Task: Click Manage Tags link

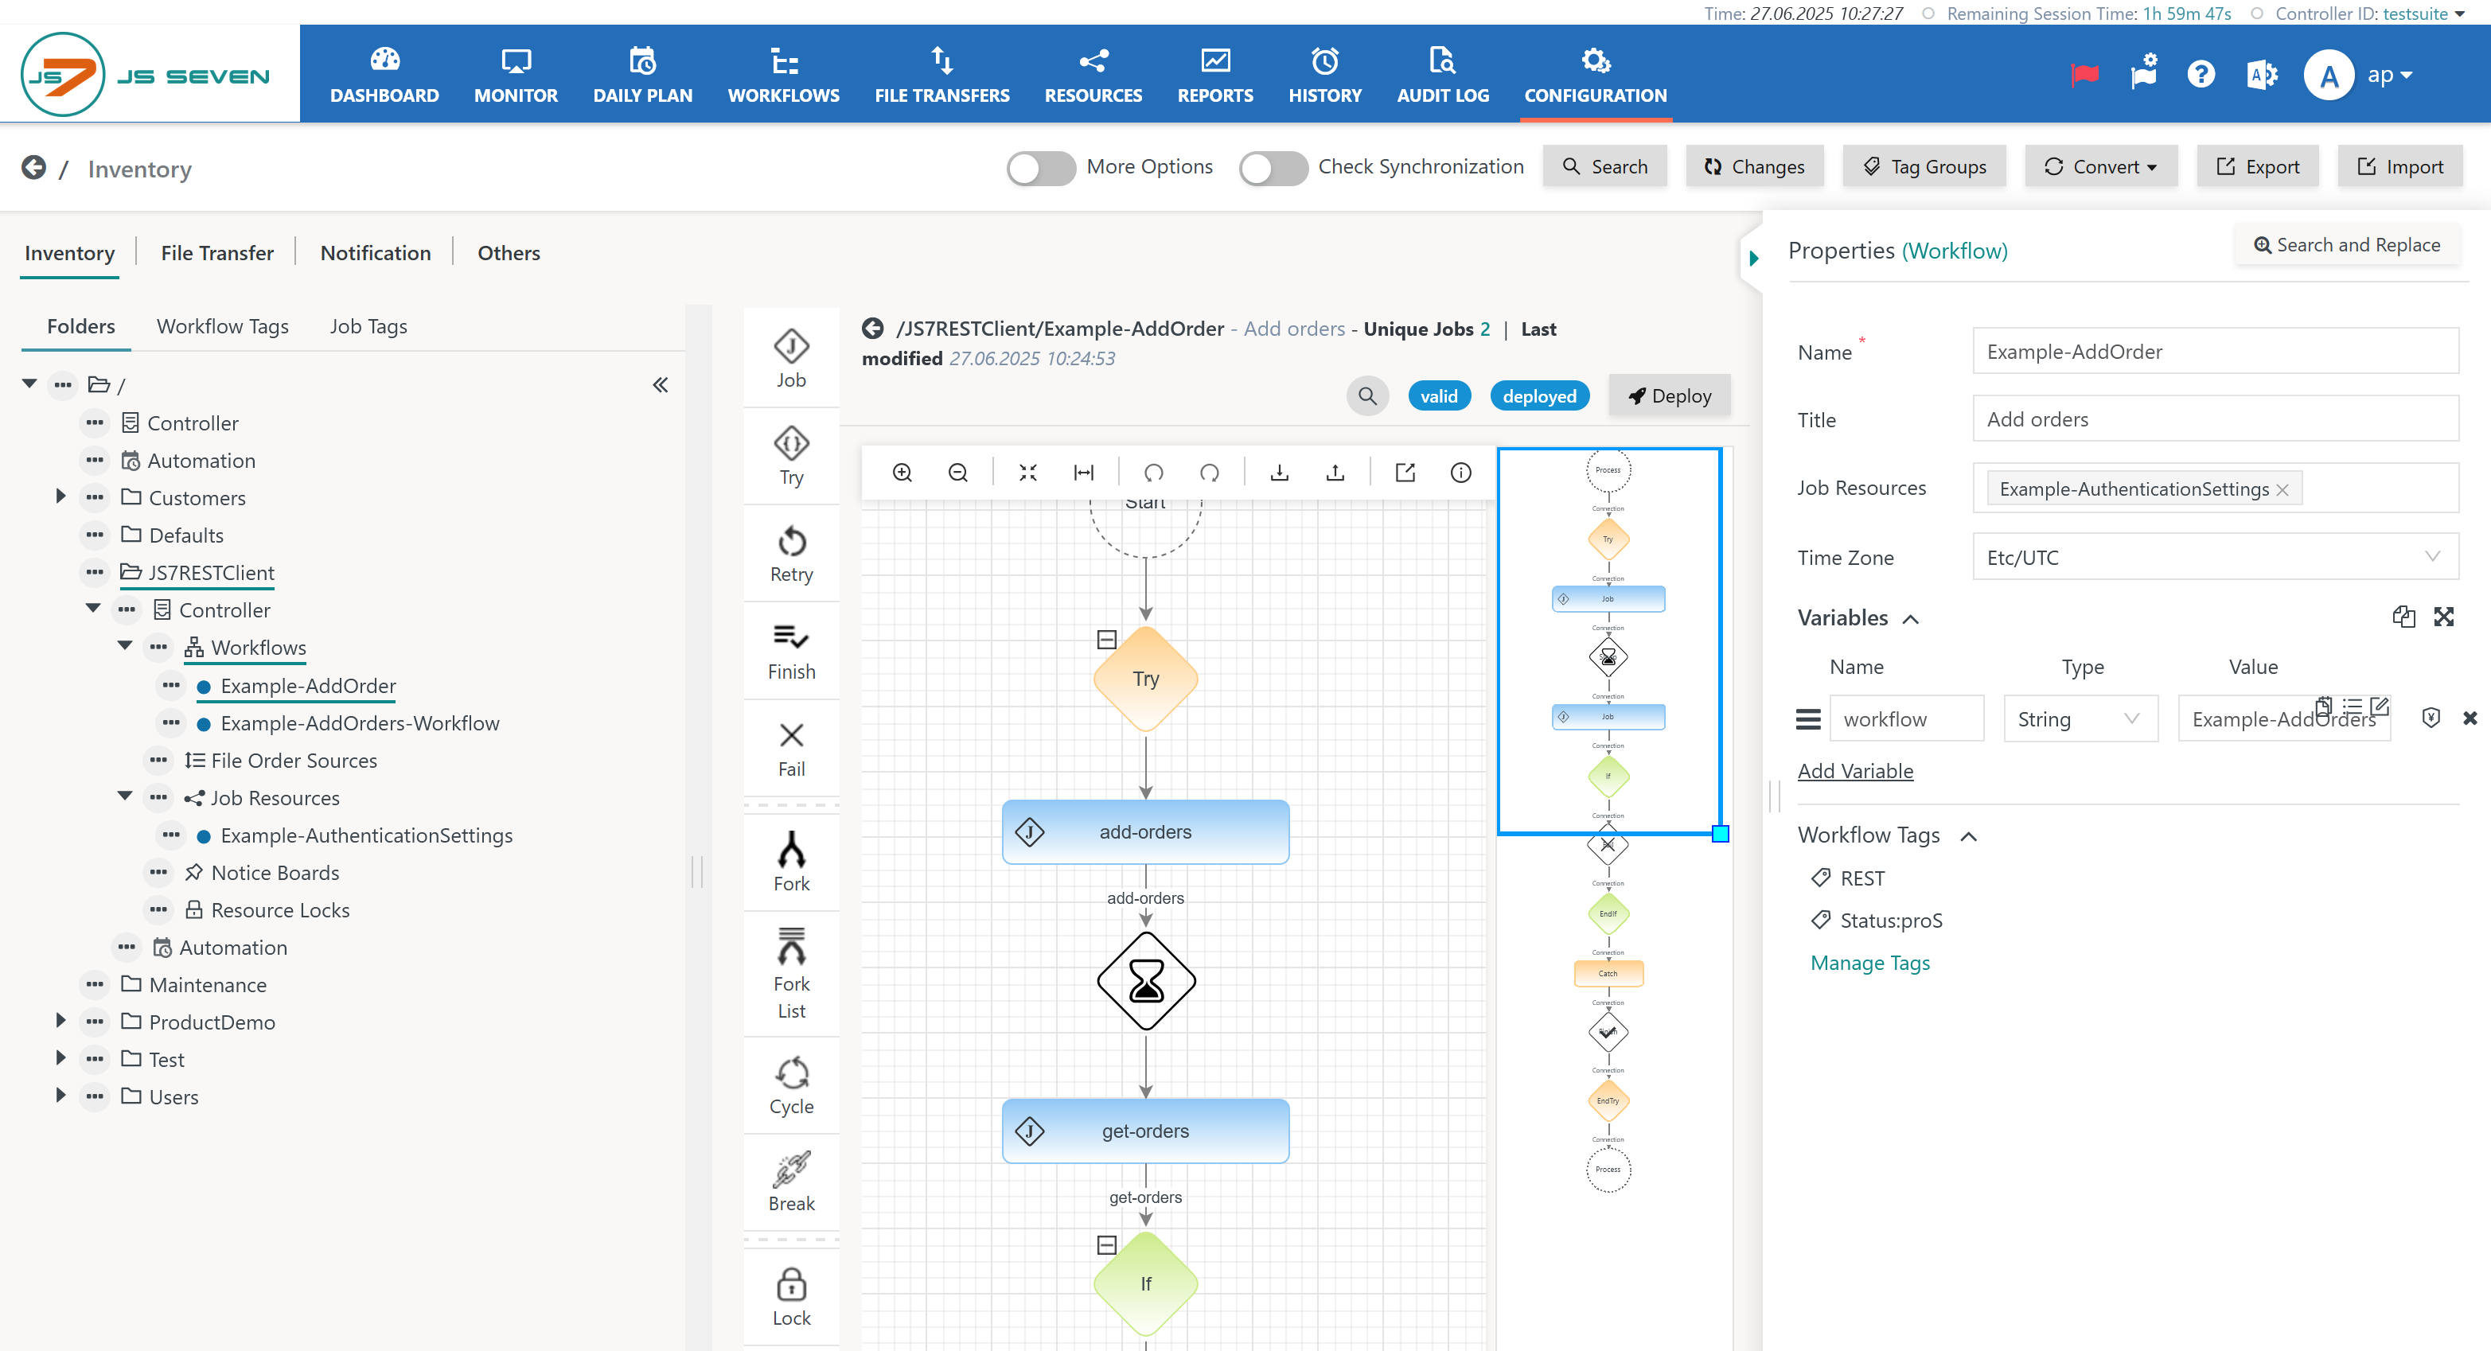Action: pos(1869,962)
